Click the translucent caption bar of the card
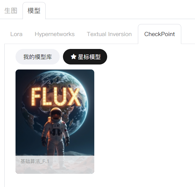The image size is (195, 187). point(55,165)
